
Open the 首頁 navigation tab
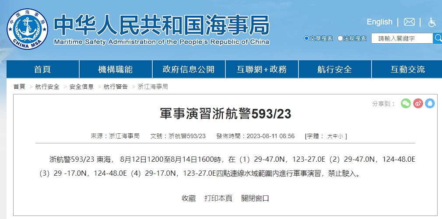tap(42, 69)
